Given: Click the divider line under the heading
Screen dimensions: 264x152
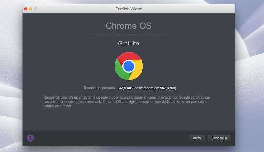Looking at the screenshot, I should click(x=129, y=34).
